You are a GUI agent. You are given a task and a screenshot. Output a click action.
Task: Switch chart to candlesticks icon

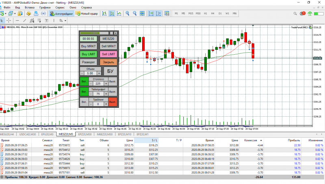click(x=112, y=13)
